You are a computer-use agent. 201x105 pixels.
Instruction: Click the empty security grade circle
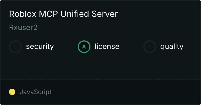coord(15,47)
